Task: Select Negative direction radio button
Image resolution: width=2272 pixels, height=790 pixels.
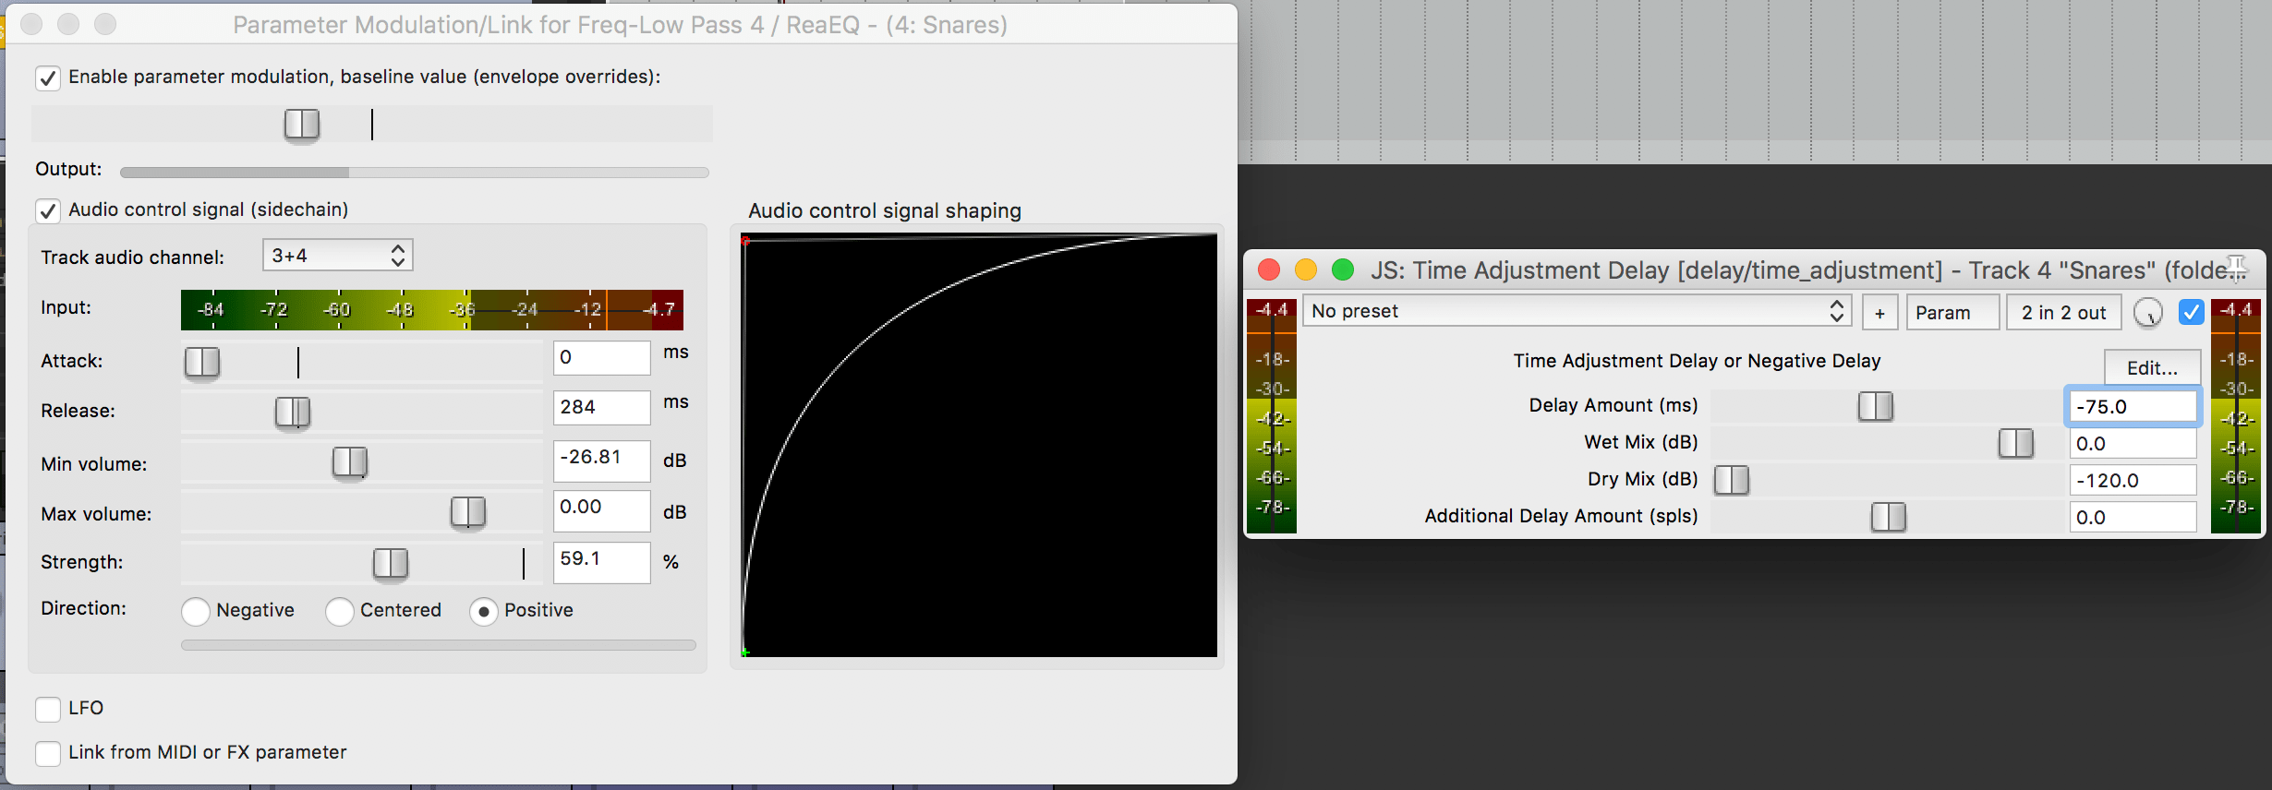Action: click(x=196, y=611)
